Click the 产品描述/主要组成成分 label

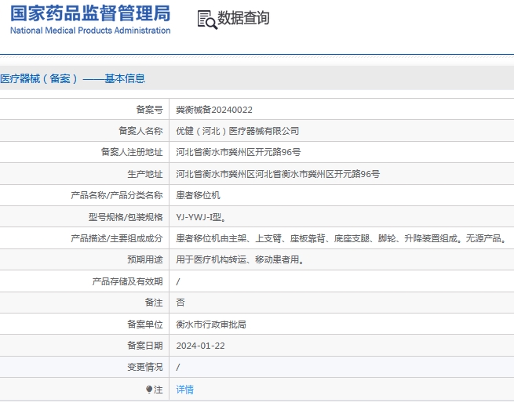point(117,238)
